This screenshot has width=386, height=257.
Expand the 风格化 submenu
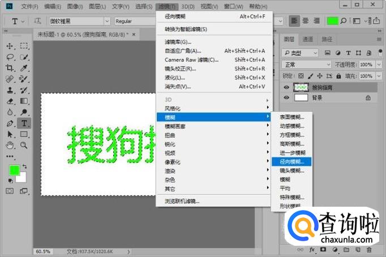213,108
